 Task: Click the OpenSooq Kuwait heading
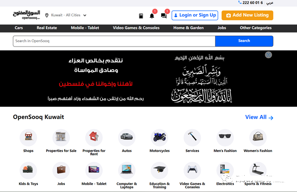tap(38, 117)
